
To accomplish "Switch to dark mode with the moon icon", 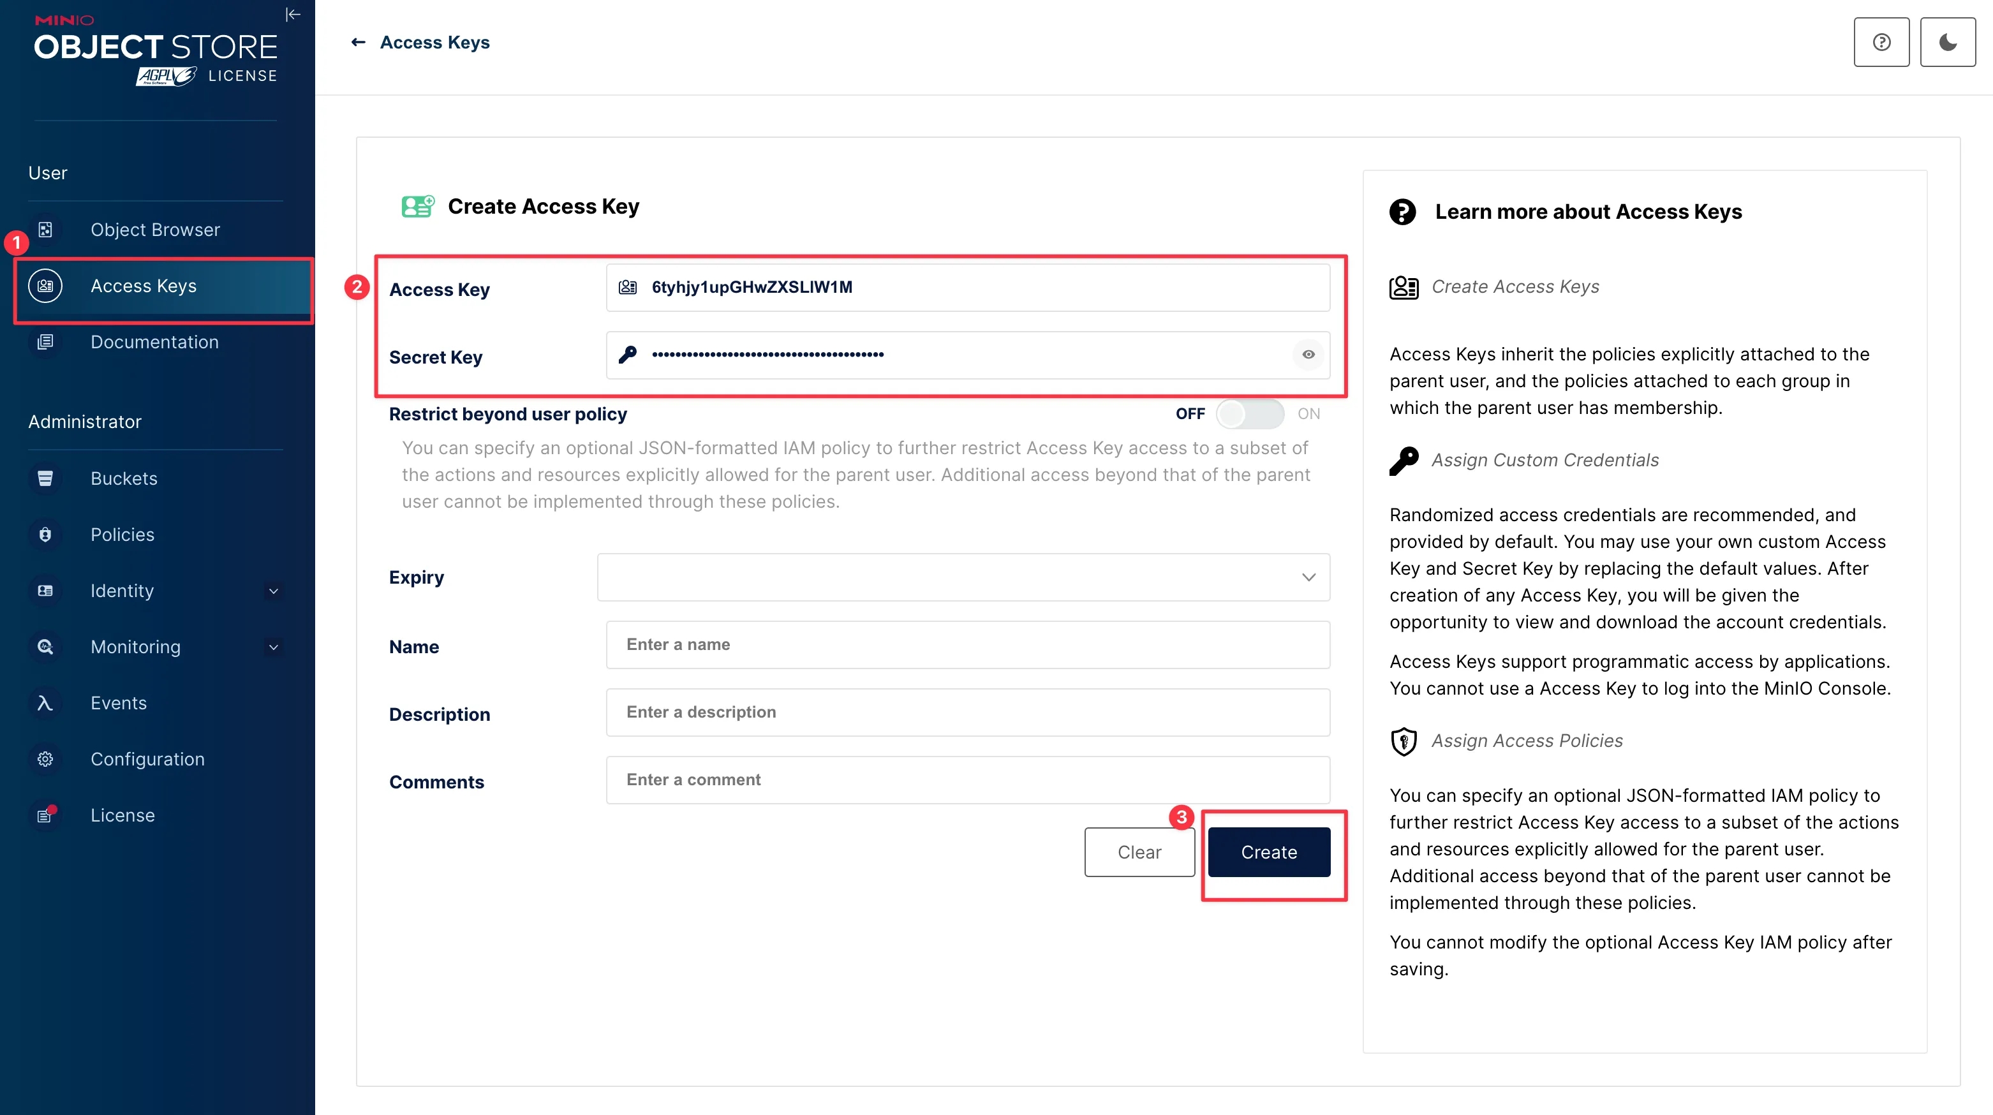I will click(x=1947, y=43).
